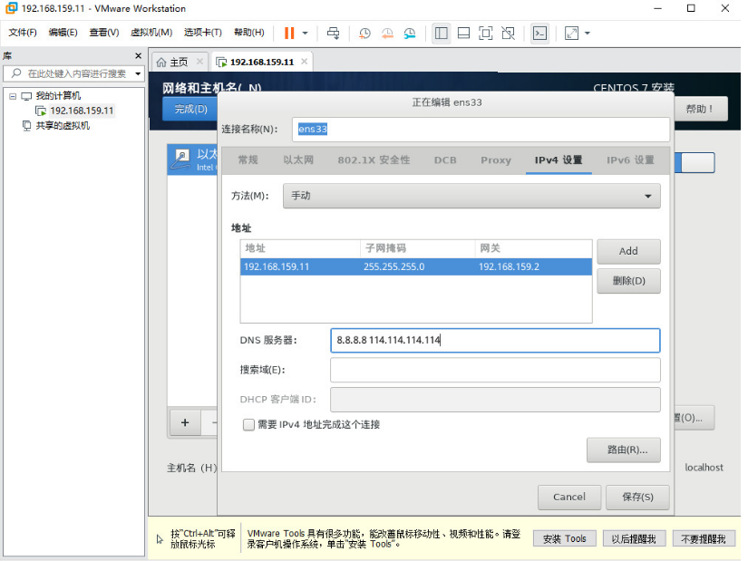The image size is (748, 561).
Task: Check 需要 IPv4 地址完成这个连接 checkbox
Action: click(x=248, y=424)
